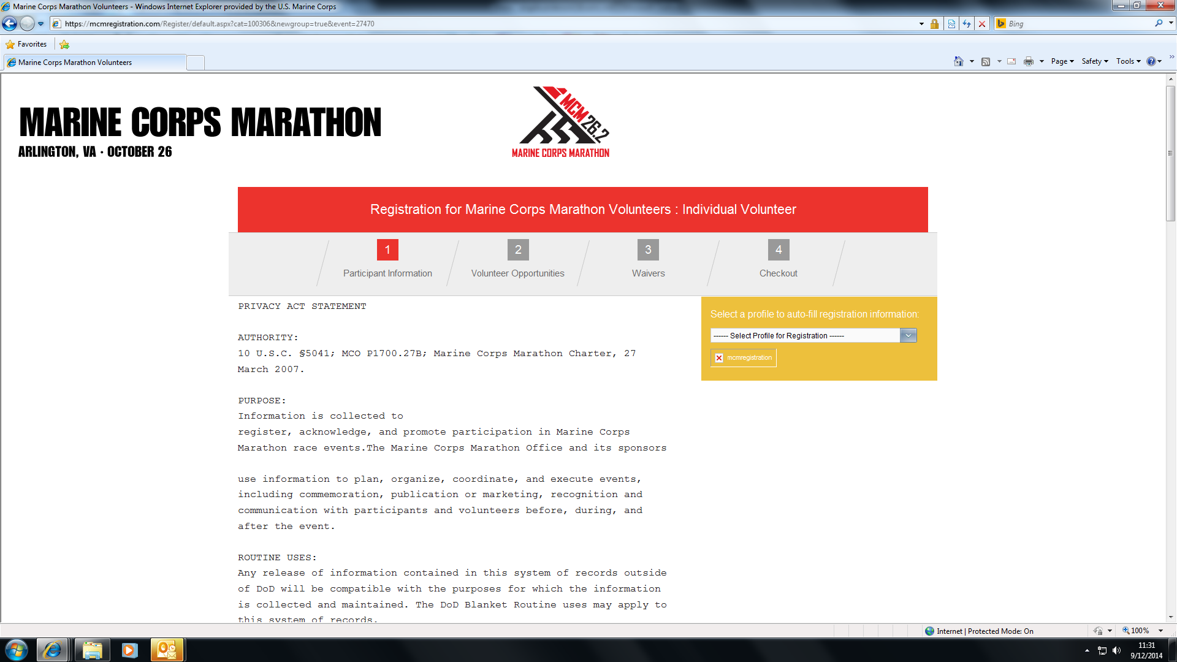Screen dimensions: 1177x662
Task: Click the Compatibility View broken-page icon
Action: pos(951,24)
